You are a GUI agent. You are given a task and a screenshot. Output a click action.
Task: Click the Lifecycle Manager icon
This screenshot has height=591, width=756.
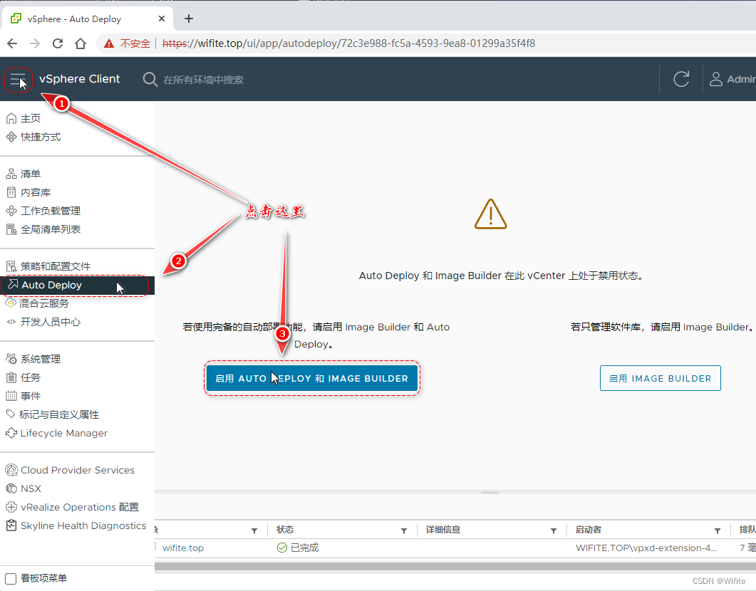click(11, 433)
